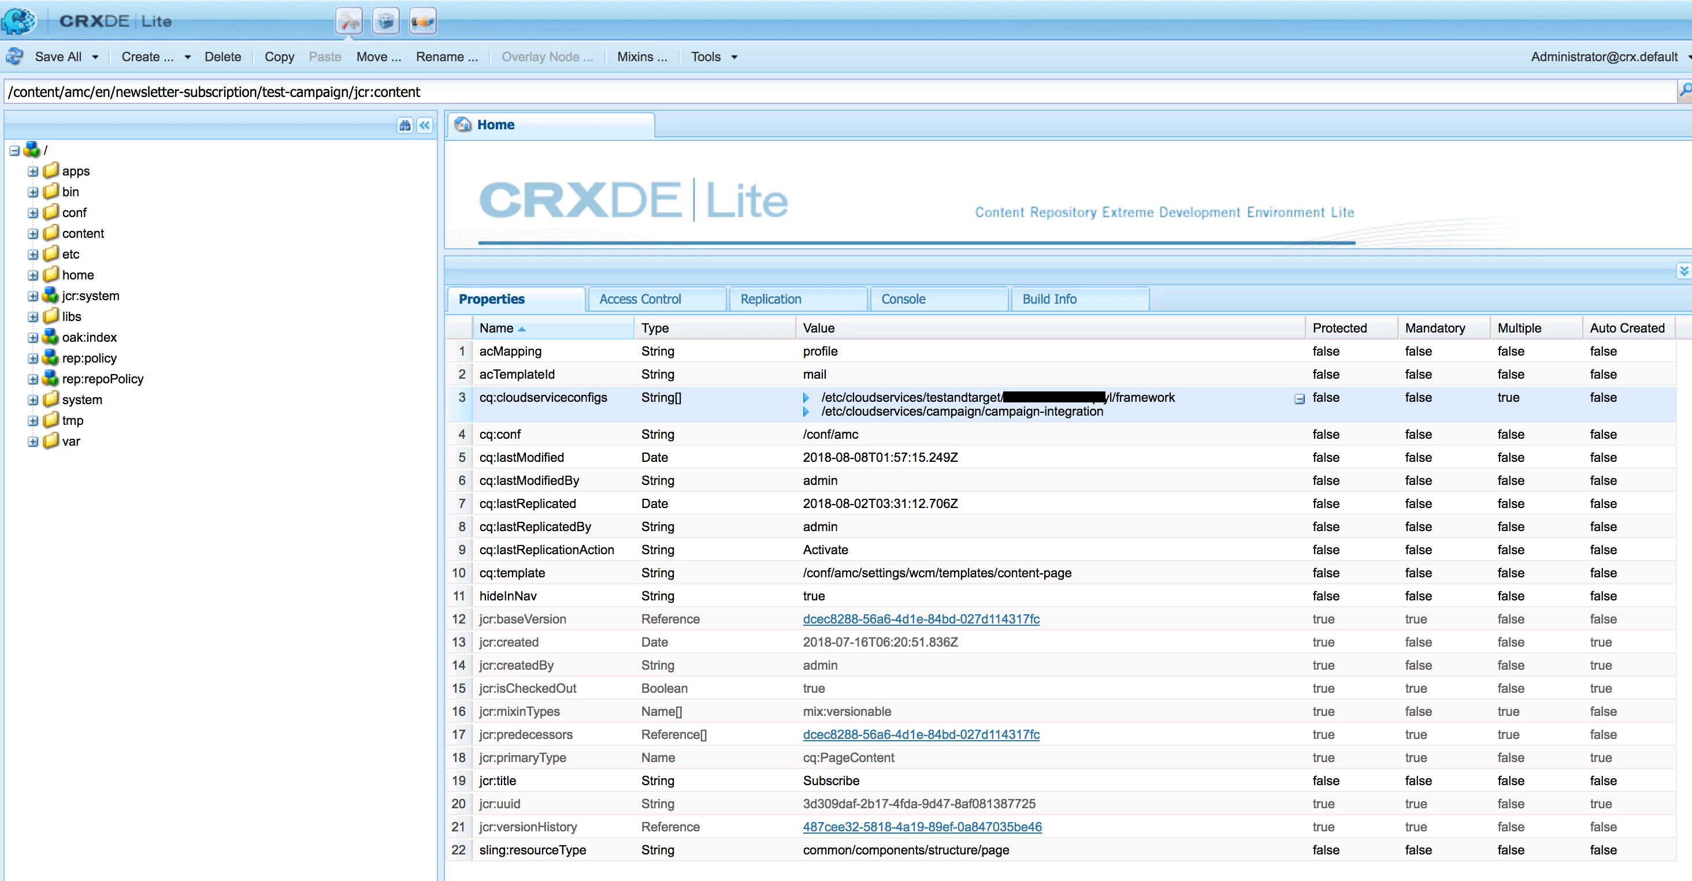Collapse the root node of the tree
Image resolution: width=1692 pixels, height=881 pixels.
point(14,150)
